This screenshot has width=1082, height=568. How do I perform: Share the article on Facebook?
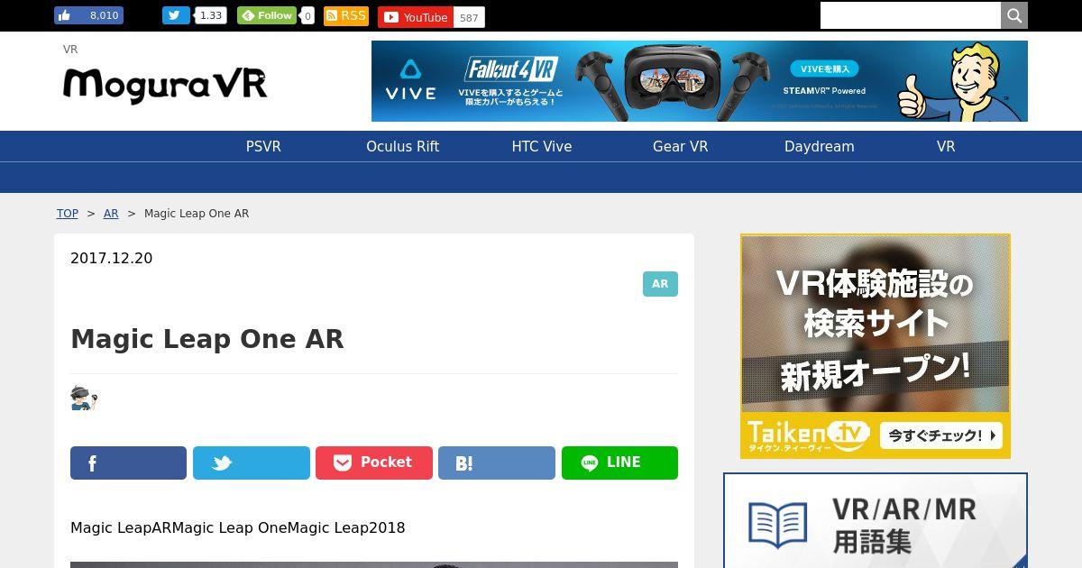(x=128, y=463)
